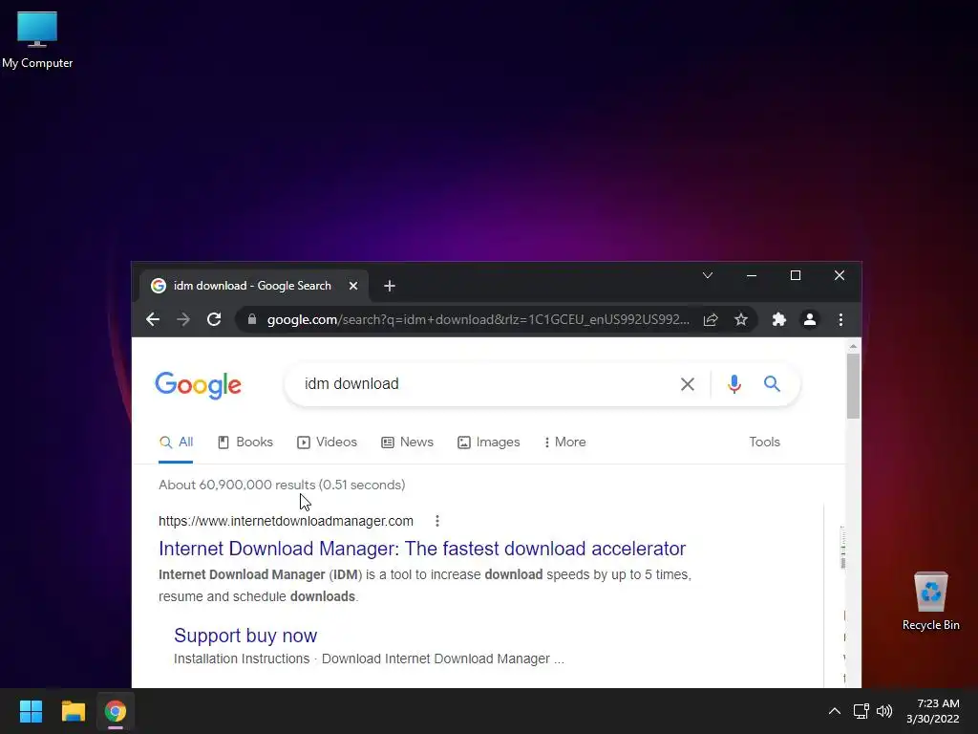Show hidden tray icons chevron
The width and height of the screenshot is (978, 734).
click(x=835, y=711)
